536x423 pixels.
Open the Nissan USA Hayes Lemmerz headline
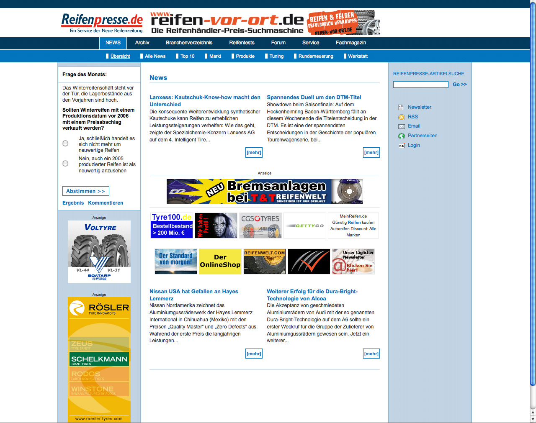(194, 295)
